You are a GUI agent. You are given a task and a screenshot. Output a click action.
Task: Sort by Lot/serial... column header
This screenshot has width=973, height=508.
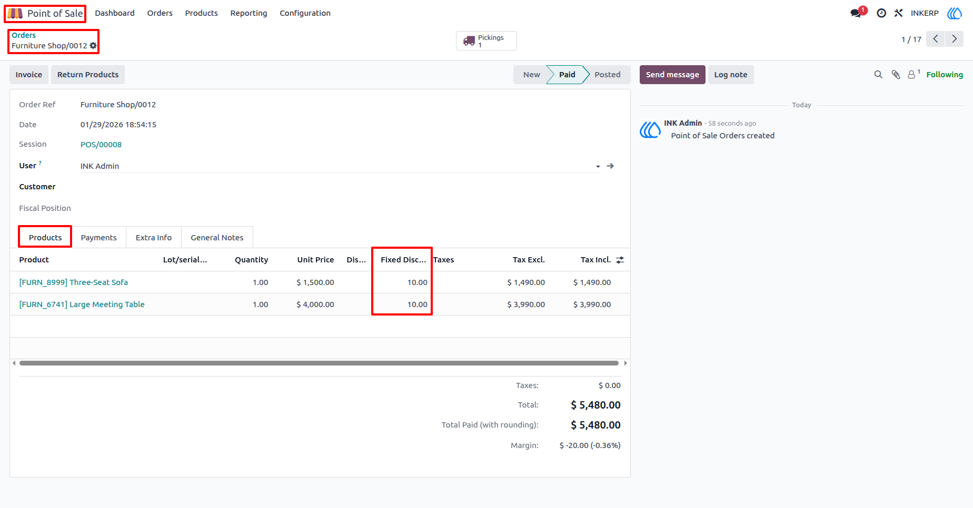pyautogui.click(x=185, y=260)
